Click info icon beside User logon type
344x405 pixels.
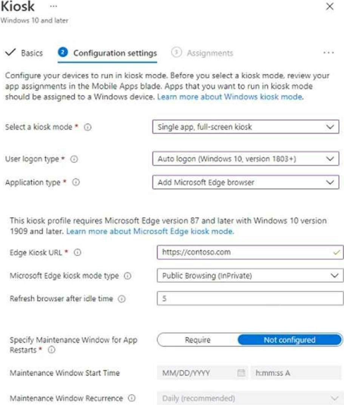[74, 160]
